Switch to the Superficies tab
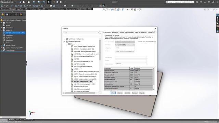Image resolution: width=219 pixels, height=123 pixels. click(x=20, y=9)
